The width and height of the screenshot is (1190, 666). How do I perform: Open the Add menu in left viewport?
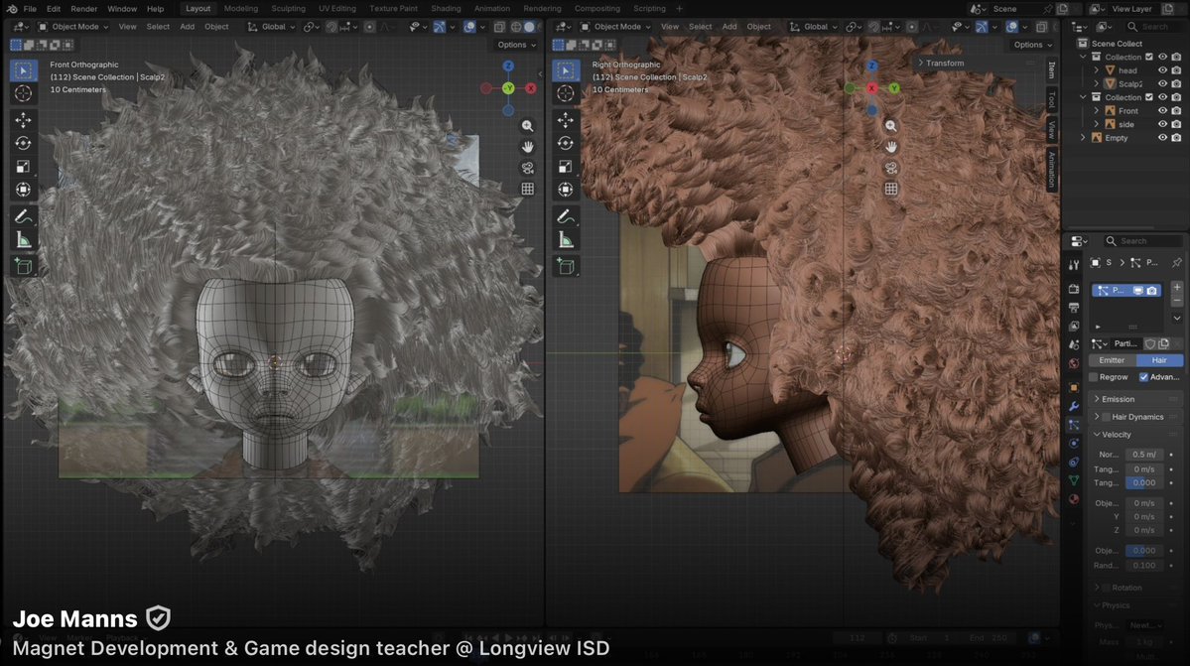pos(187,27)
